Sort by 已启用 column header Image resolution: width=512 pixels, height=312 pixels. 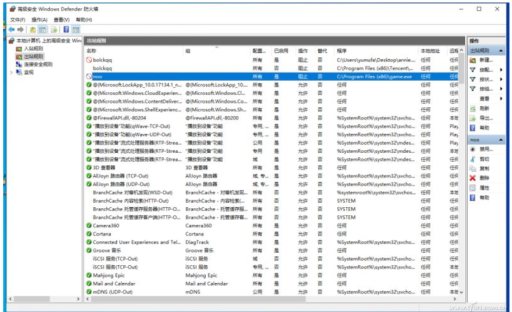(x=283, y=51)
